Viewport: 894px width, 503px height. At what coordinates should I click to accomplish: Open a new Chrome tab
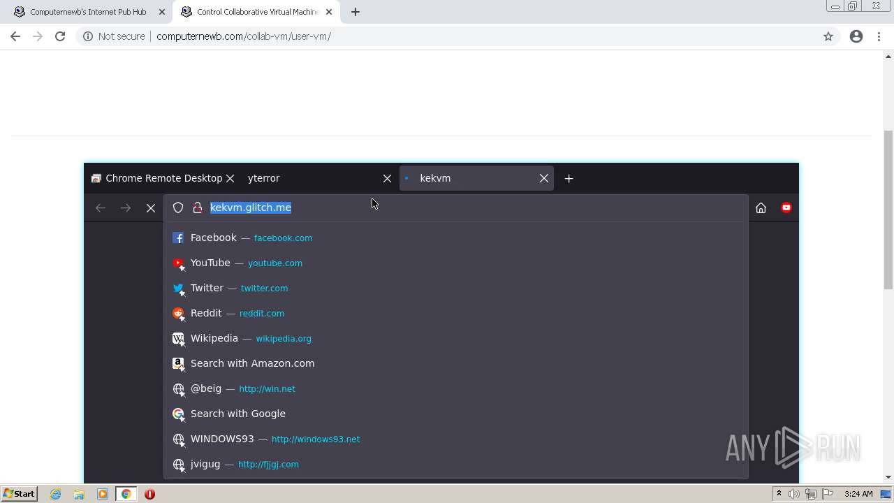coord(355,12)
